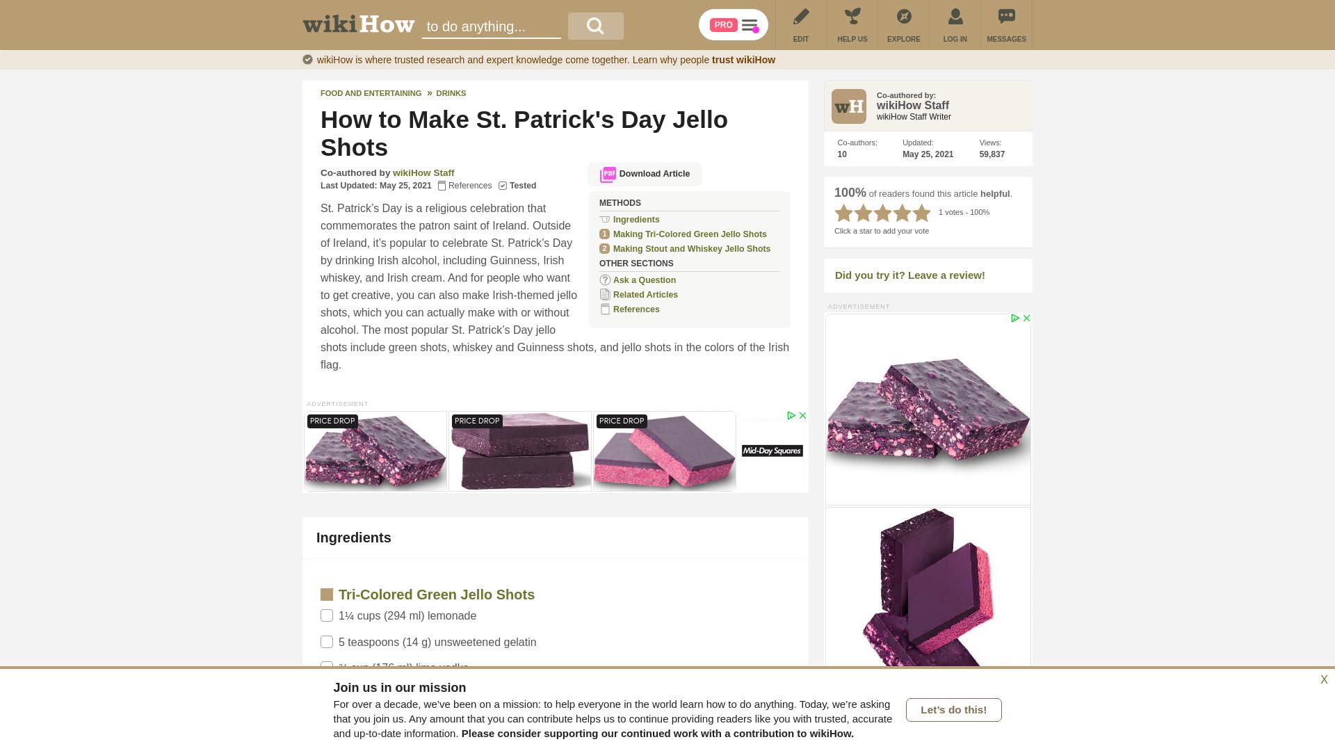Click the PDF Download Article icon

(608, 175)
